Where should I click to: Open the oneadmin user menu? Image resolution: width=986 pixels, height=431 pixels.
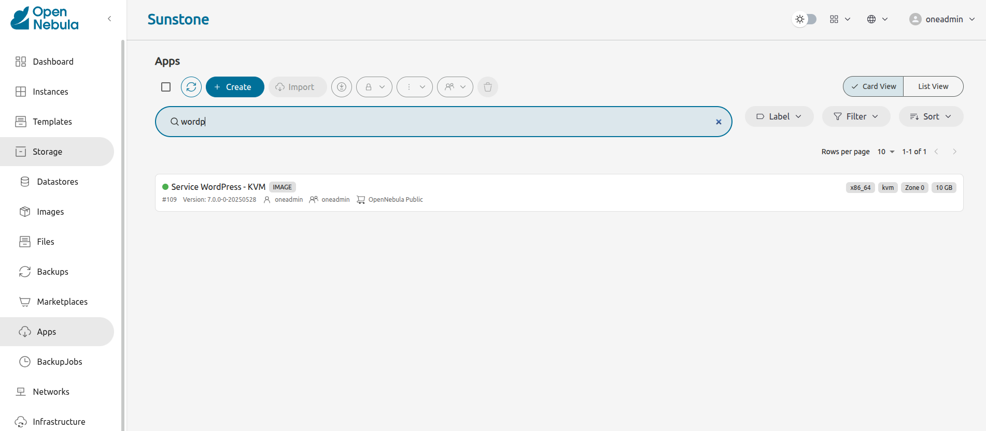point(942,19)
